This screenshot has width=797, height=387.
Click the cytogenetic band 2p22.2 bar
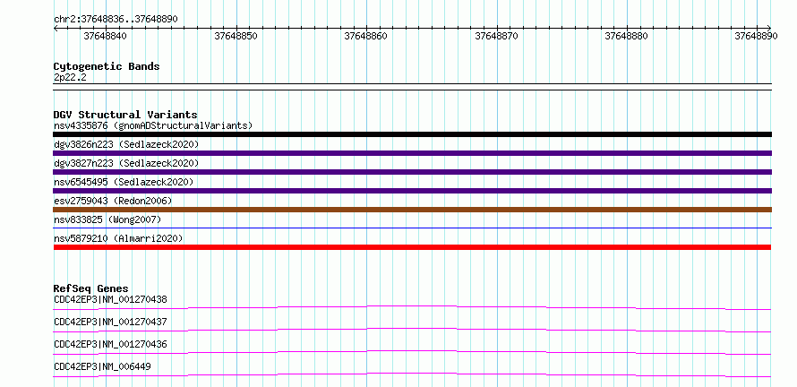[x=412, y=87]
